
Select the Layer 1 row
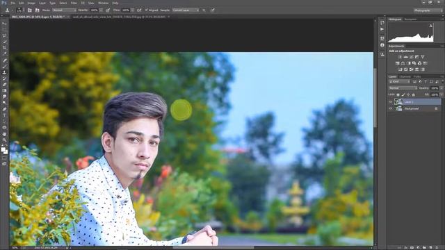tap(414, 102)
